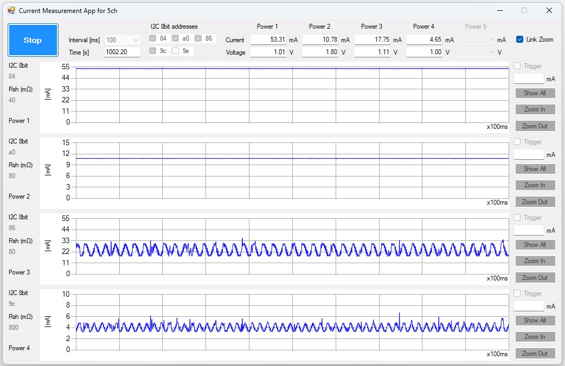
Task: Click I2C 8bit address field showing 86
Action: (x=21, y=228)
